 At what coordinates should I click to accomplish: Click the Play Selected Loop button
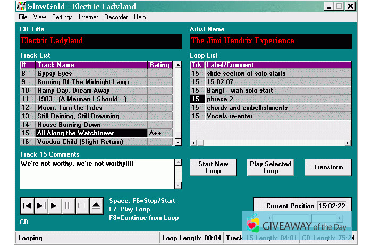tap(270, 167)
